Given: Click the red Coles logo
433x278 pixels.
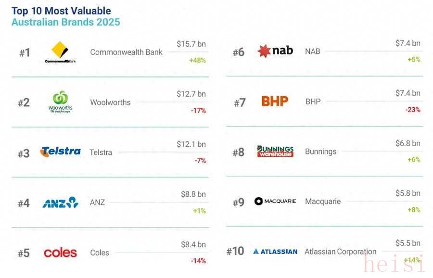Looking at the screenshot, I should [61, 253].
